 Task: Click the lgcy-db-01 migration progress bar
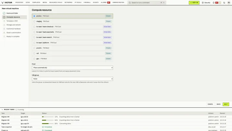pyautogui.click(x=48, y=120)
